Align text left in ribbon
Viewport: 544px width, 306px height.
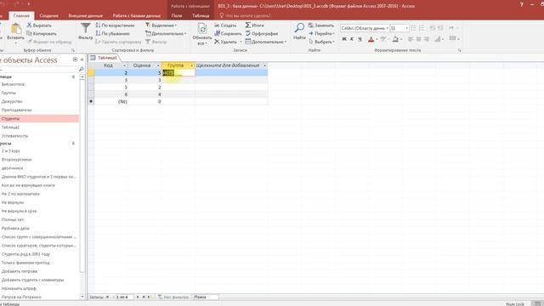[x=411, y=39]
